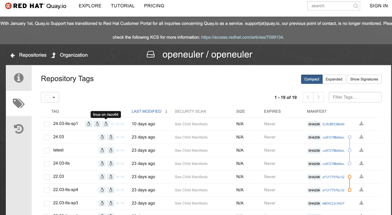Click blue manifest track circle on 24.03 row
This screenshot has height=215, width=392.
coord(350,137)
